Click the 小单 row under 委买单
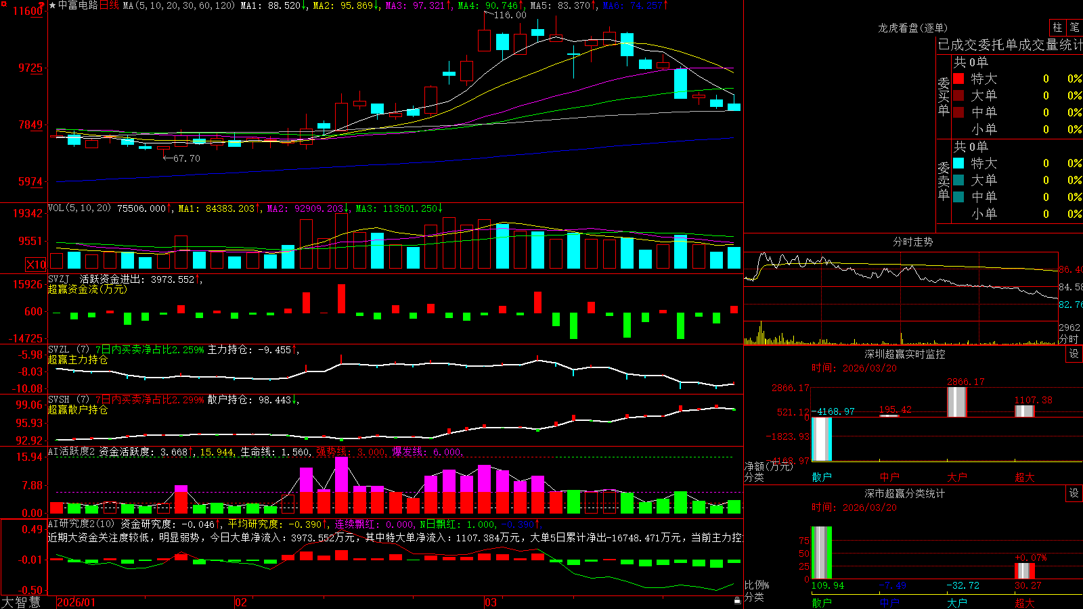Image resolution: width=1083 pixels, height=609 pixels. click(x=1017, y=129)
